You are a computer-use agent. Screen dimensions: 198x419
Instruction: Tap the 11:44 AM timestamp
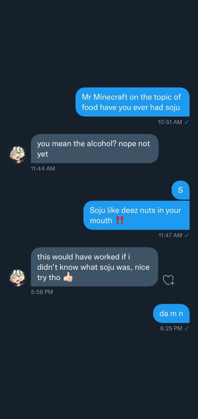tap(43, 168)
